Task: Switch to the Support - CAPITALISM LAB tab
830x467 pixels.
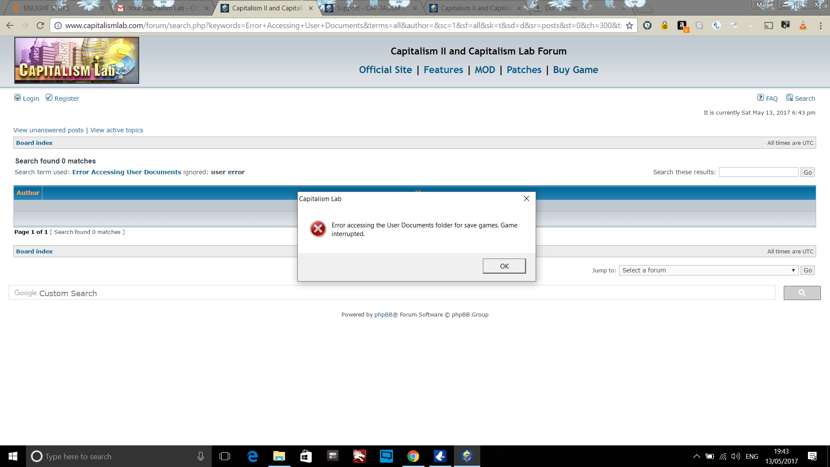Action: pos(370,8)
